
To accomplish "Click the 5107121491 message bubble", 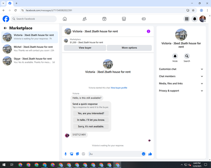I will [79, 135].
